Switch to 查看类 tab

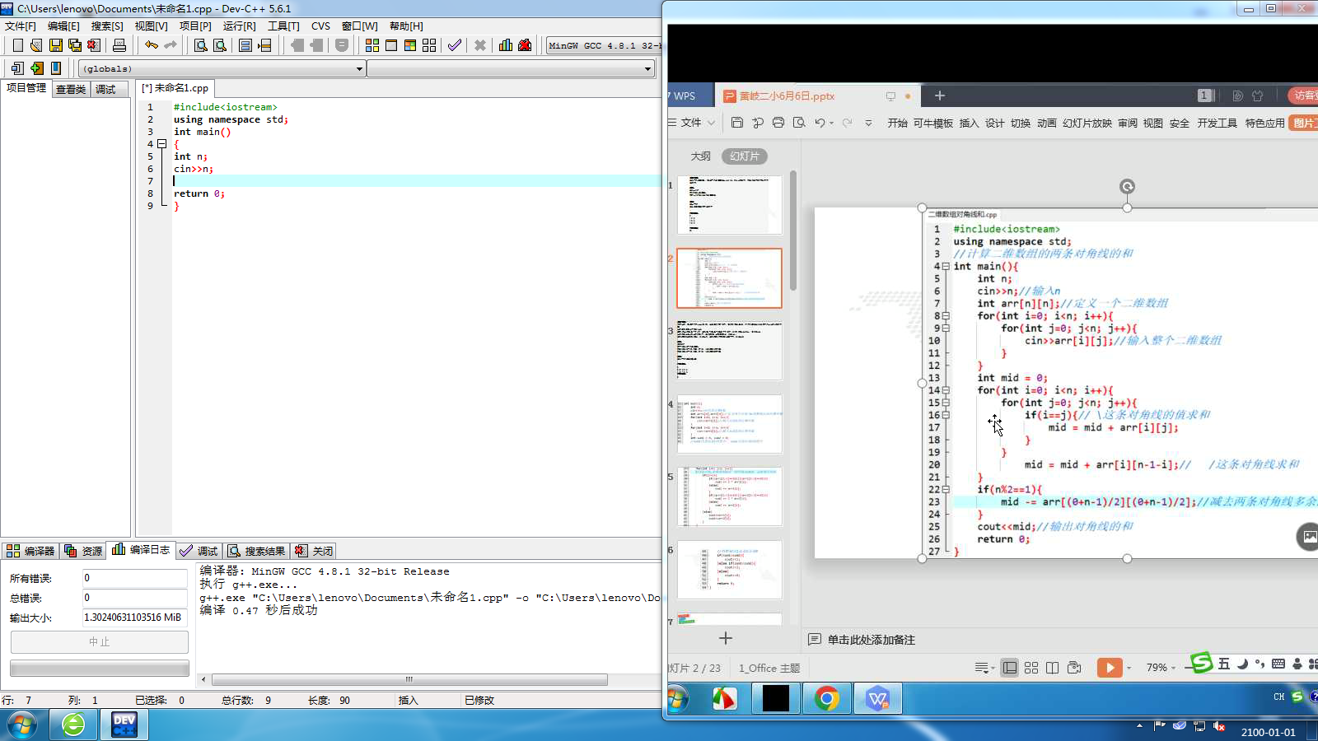pyautogui.click(x=71, y=89)
